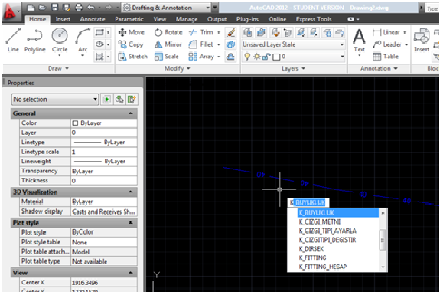This screenshot has width=440, height=292.
Task: Click the Color ByLayer swatch field
Action: click(104, 123)
